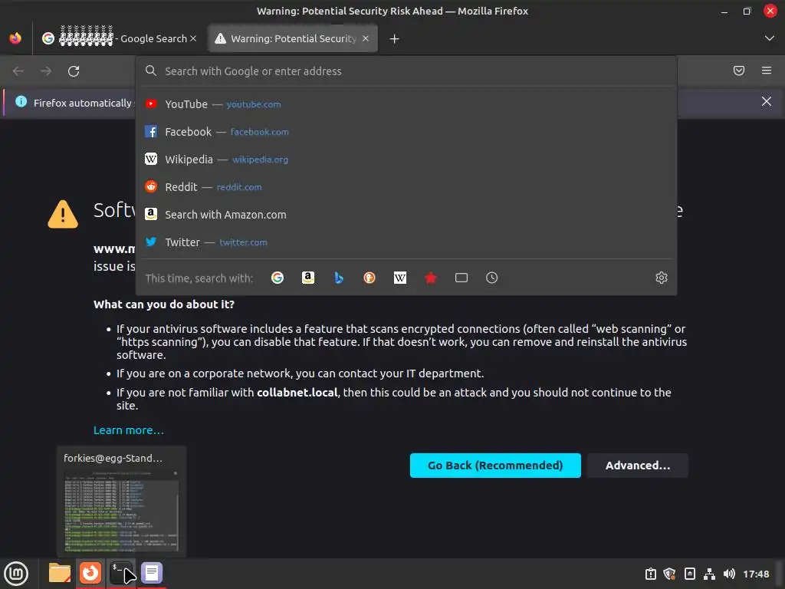Search this time with DuckDuckGo icon

coord(370,278)
